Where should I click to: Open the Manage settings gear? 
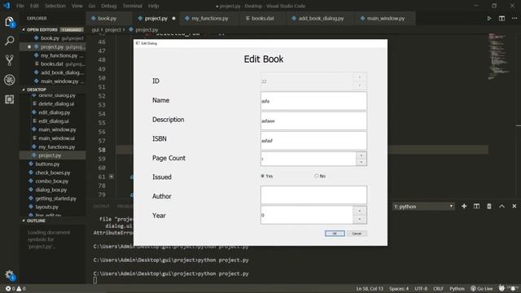pos(9,275)
